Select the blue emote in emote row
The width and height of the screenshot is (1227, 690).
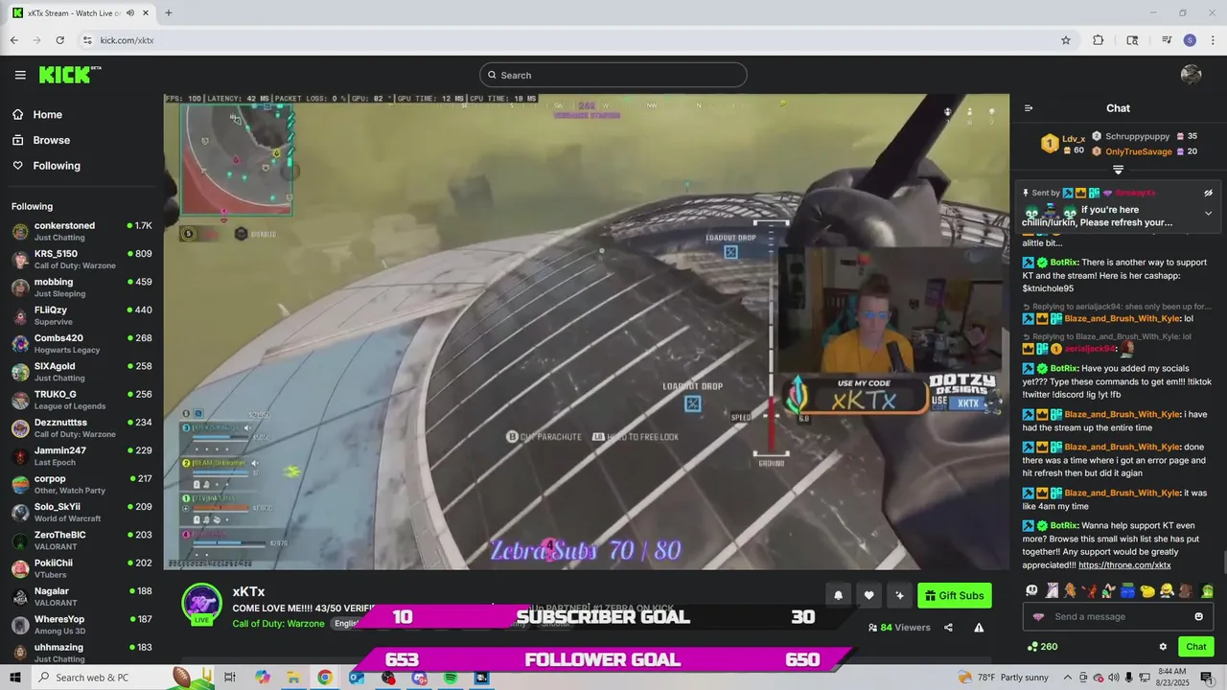tap(1128, 590)
